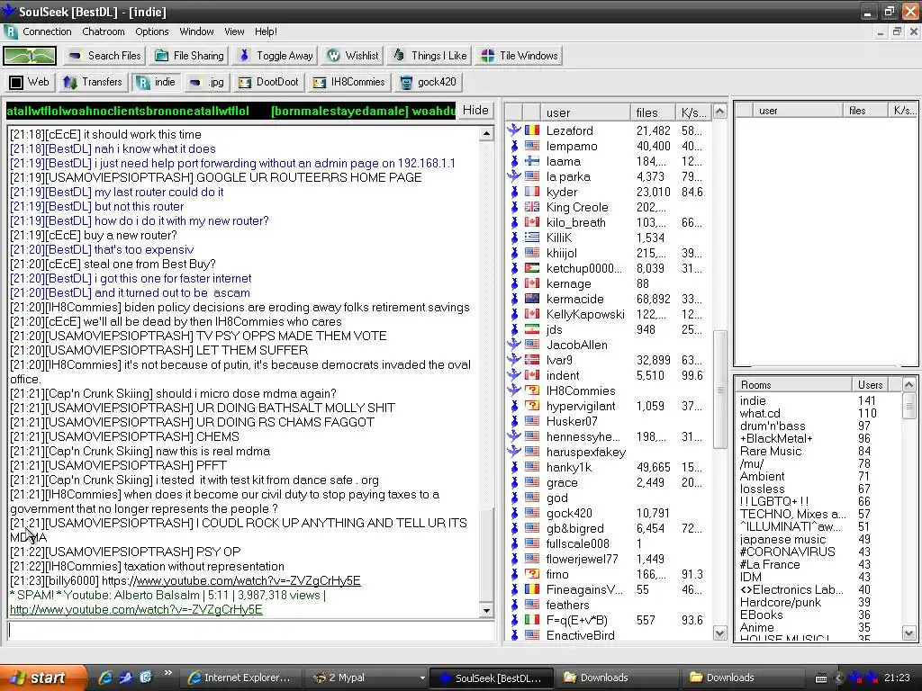Viewport: 922px width, 691px height.
Task: Click KilliK's Greek flag icon
Action: (532, 238)
